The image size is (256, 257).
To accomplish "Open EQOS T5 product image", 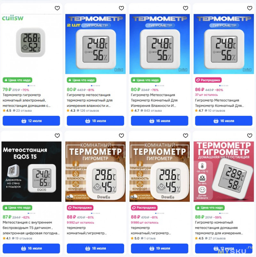I will (31, 172).
